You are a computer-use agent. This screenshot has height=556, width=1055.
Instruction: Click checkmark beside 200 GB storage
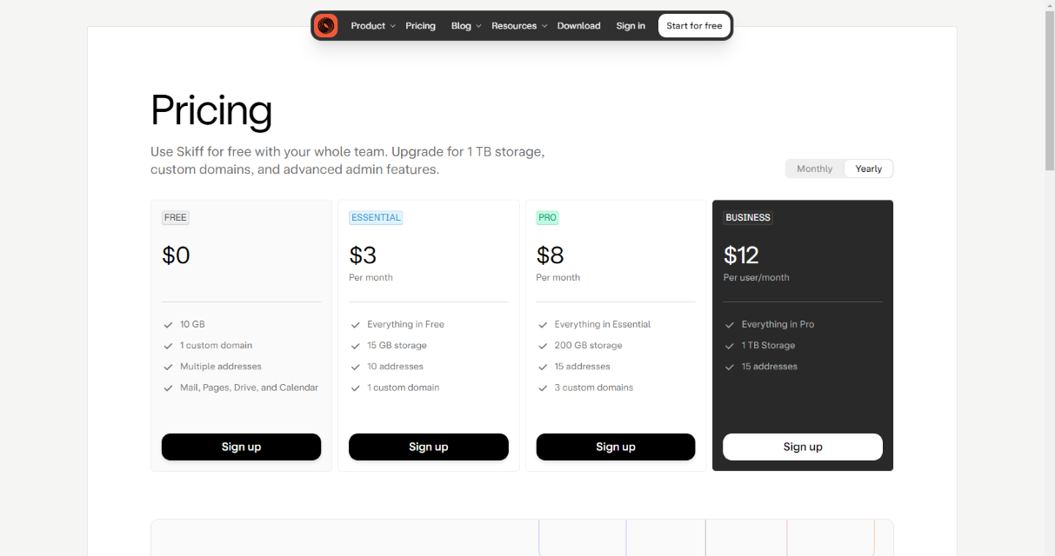click(x=543, y=346)
